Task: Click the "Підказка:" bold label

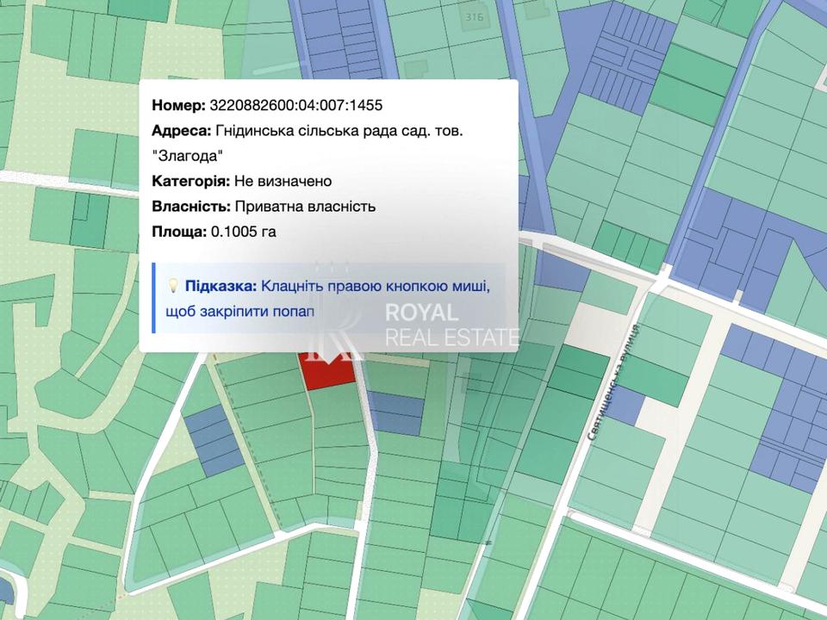Action: pyautogui.click(x=221, y=285)
